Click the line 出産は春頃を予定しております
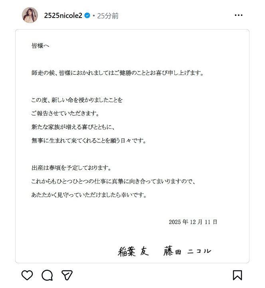This screenshot has width=265, height=288. pyautogui.click(x=71, y=168)
